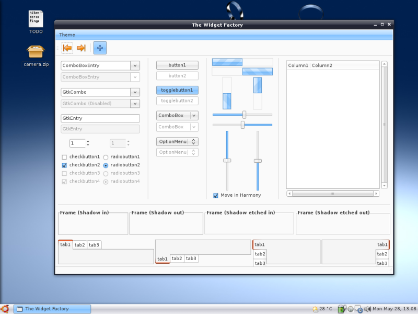Select radiobutton2
Viewport: 418px width, 314px height.
(x=106, y=165)
